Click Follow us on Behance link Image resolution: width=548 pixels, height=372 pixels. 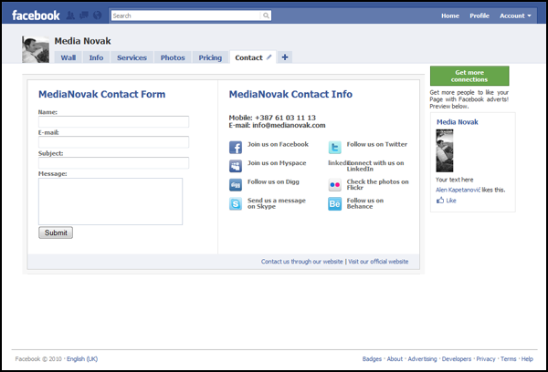[364, 203]
